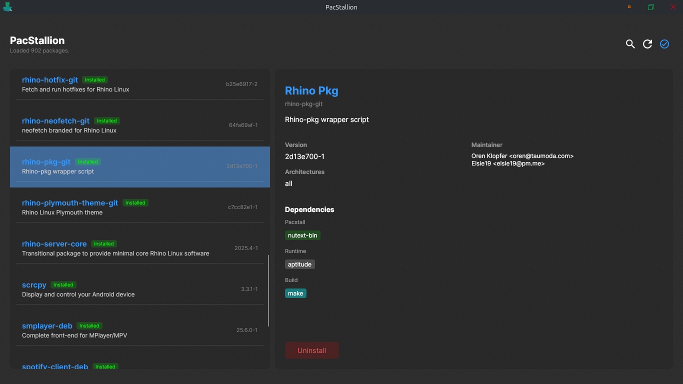Click the package list scrollbar

[268, 291]
